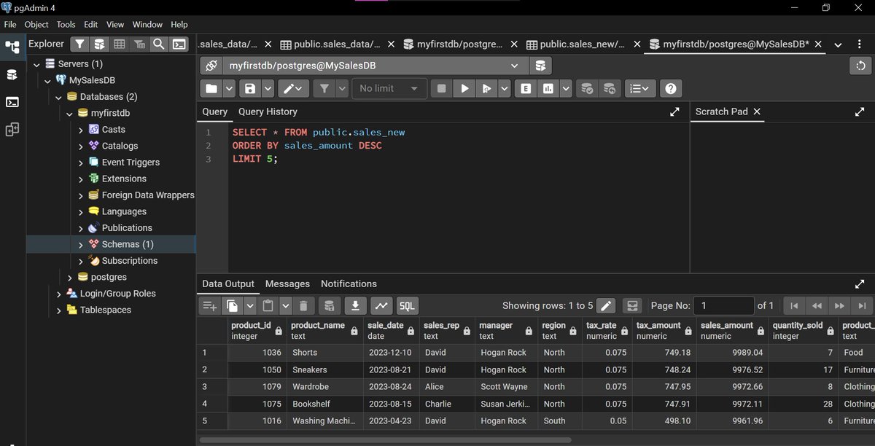The height and width of the screenshot is (446, 875).
Task: Download results as file icon
Action: point(356,306)
